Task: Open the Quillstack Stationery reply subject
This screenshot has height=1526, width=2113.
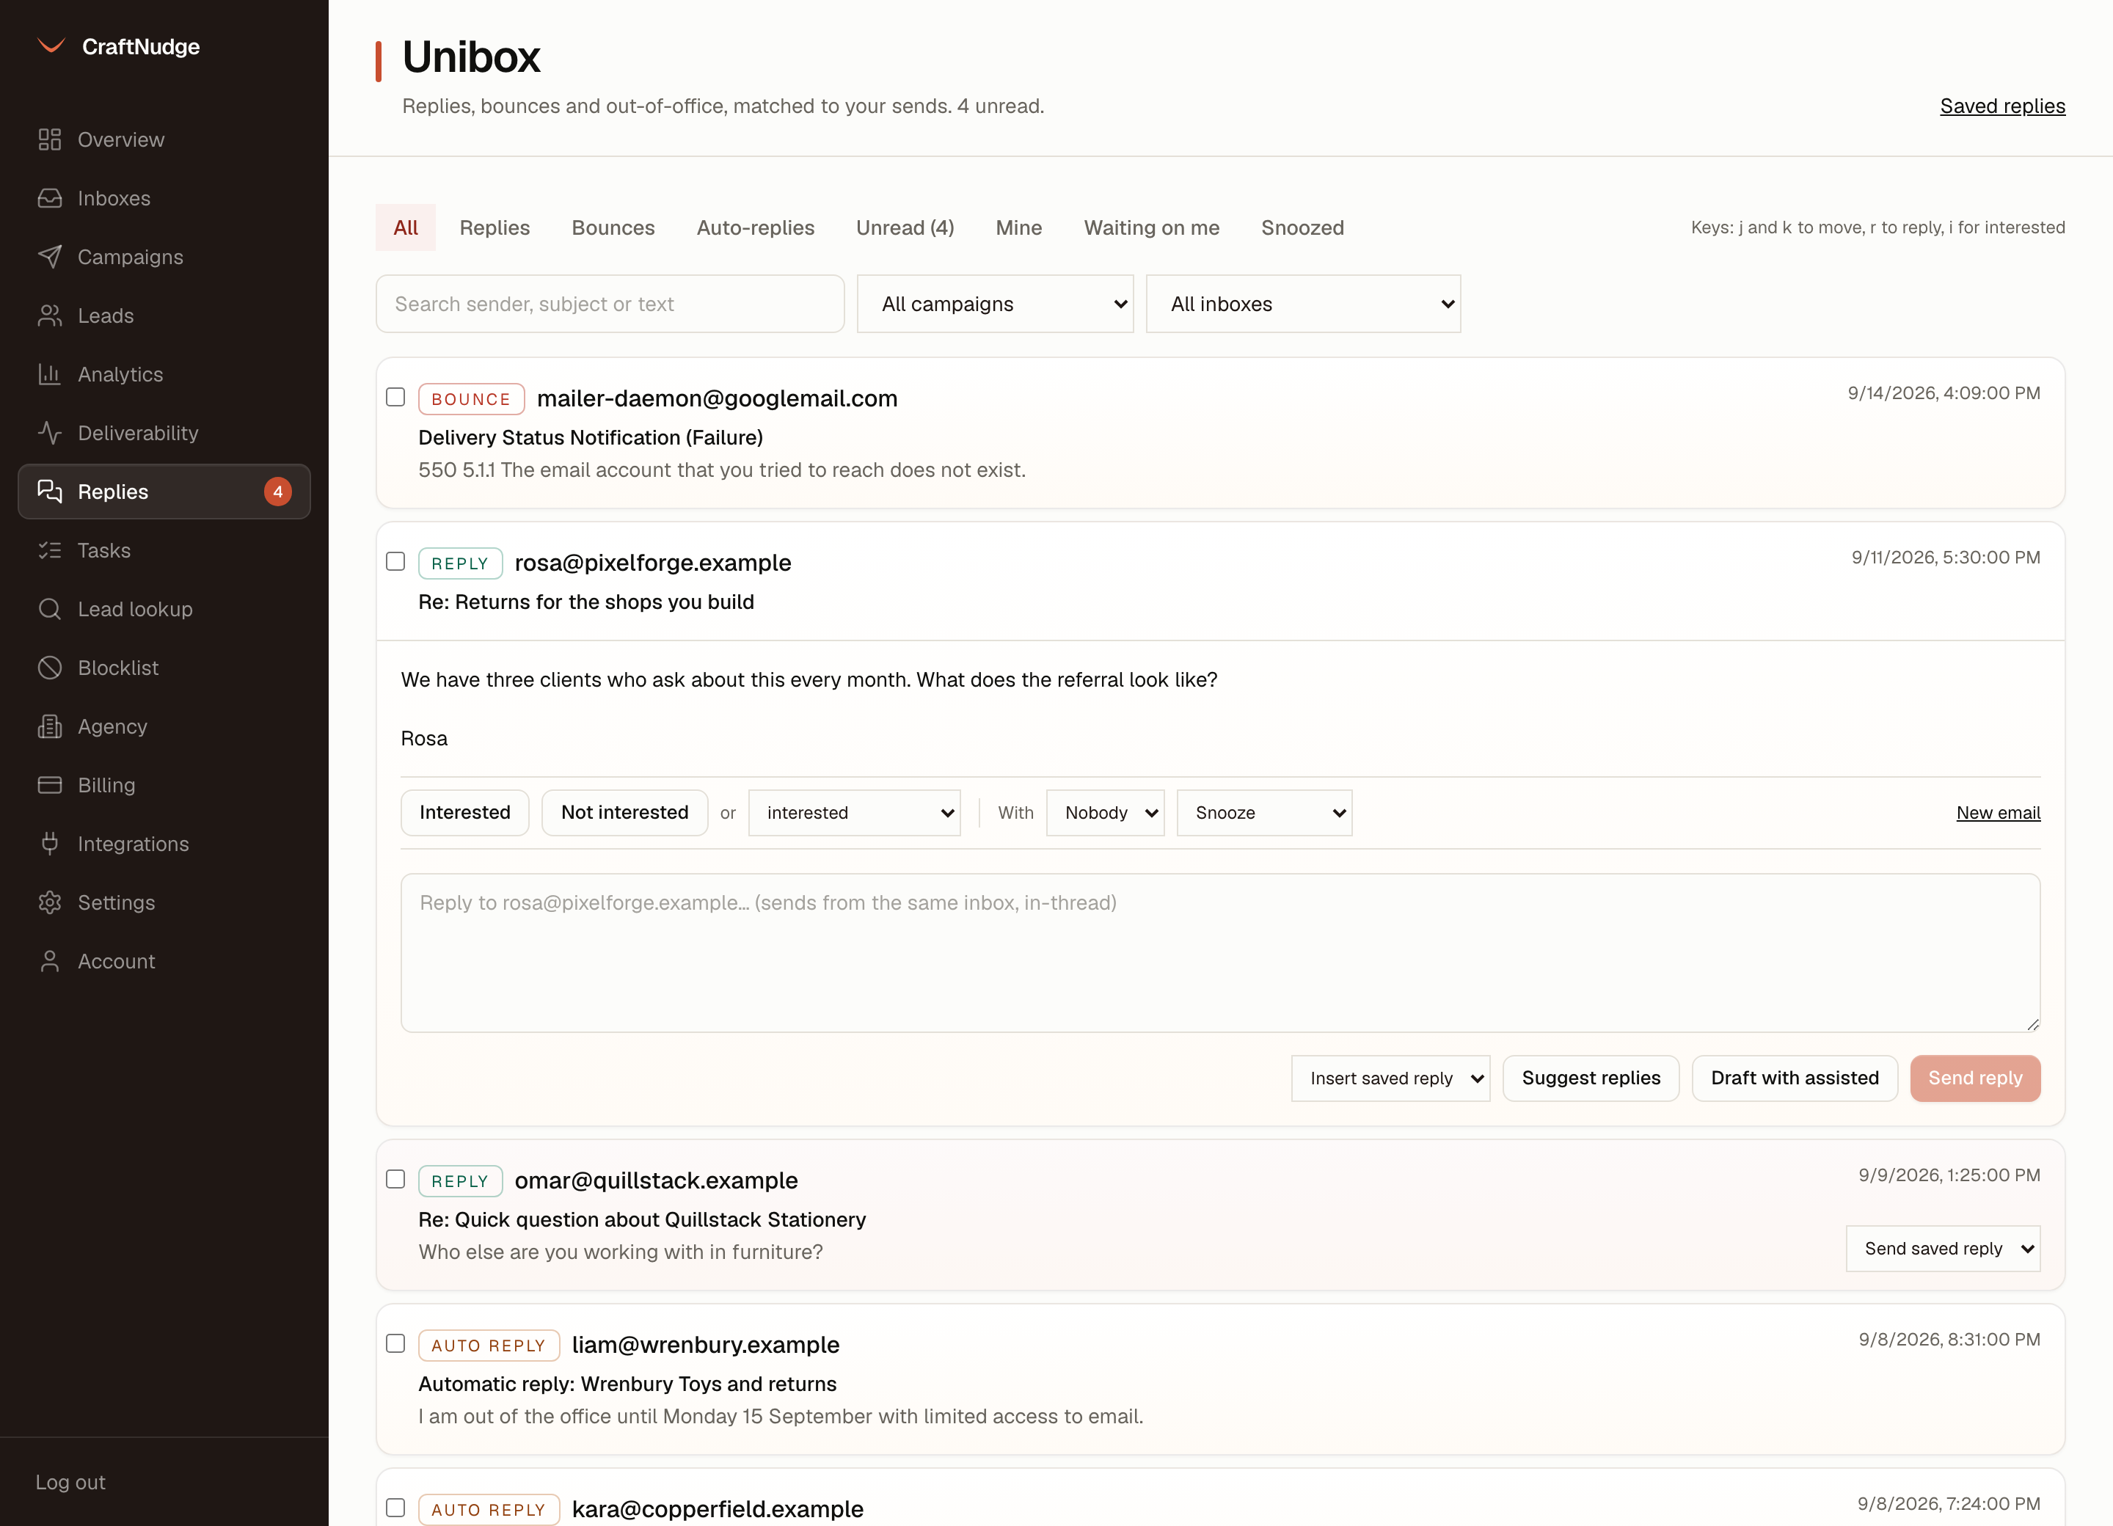Action: [x=642, y=1219]
